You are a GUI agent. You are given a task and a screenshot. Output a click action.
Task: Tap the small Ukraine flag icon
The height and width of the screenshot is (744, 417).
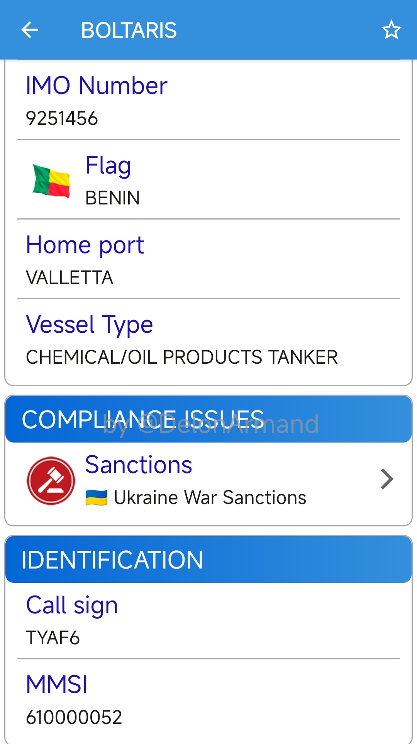pos(96,497)
